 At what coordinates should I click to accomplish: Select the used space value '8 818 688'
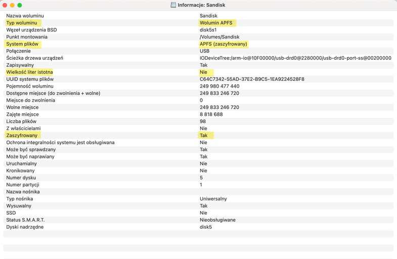point(211,114)
